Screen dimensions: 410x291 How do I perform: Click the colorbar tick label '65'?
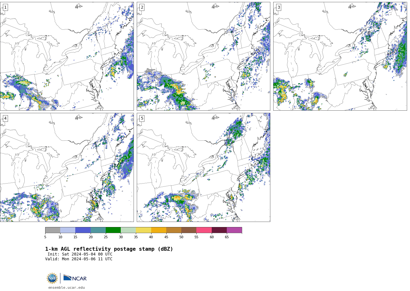[227, 237]
